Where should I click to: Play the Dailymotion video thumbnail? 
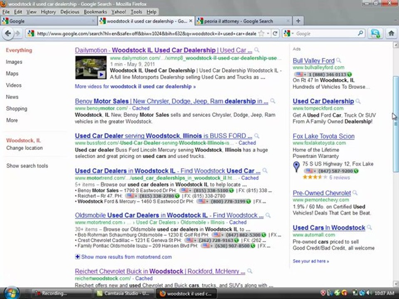click(91, 67)
